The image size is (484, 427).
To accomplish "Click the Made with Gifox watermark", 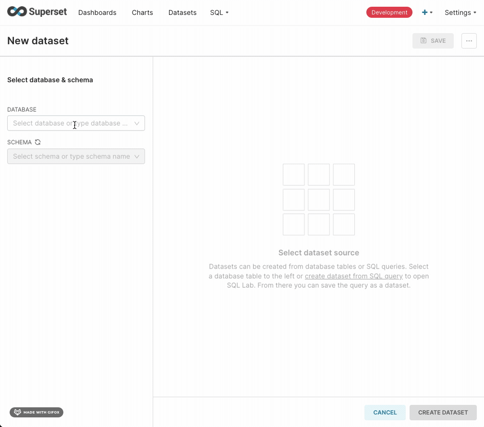I will [36, 412].
